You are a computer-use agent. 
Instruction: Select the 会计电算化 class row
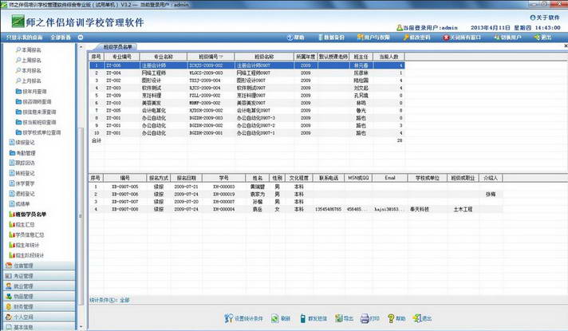click(247, 110)
